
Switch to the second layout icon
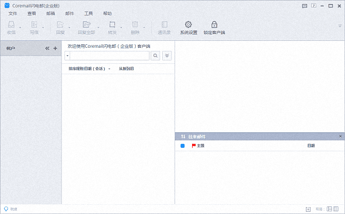click(336, 209)
